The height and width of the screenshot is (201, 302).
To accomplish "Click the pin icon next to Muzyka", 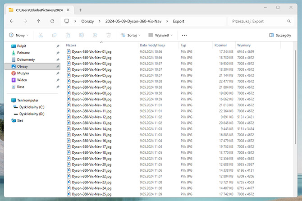I will click(x=58, y=73).
